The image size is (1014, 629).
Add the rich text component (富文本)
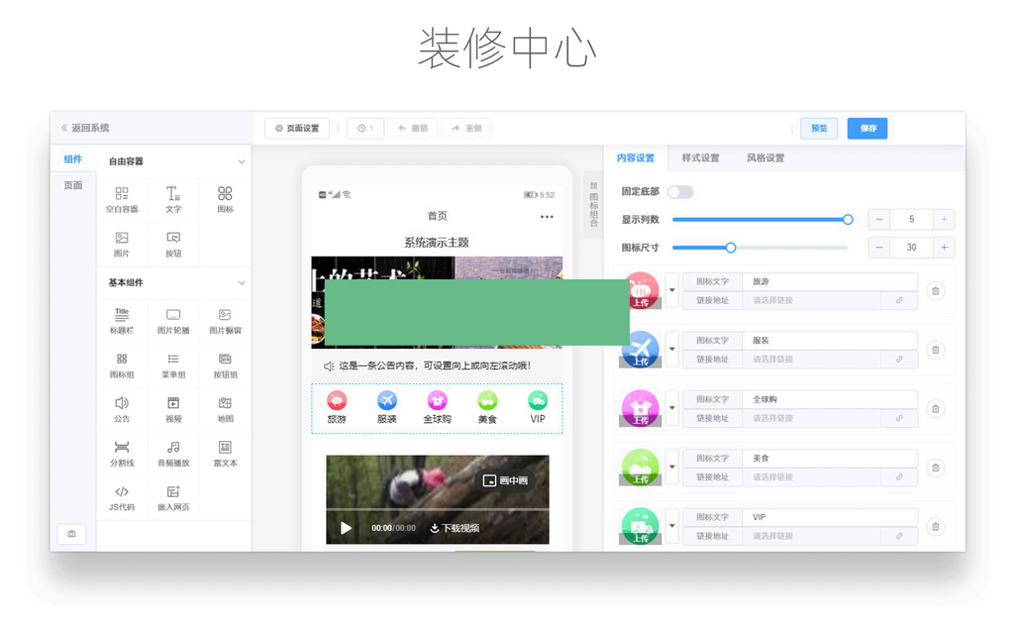pyautogui.click(x=225, y=454)
